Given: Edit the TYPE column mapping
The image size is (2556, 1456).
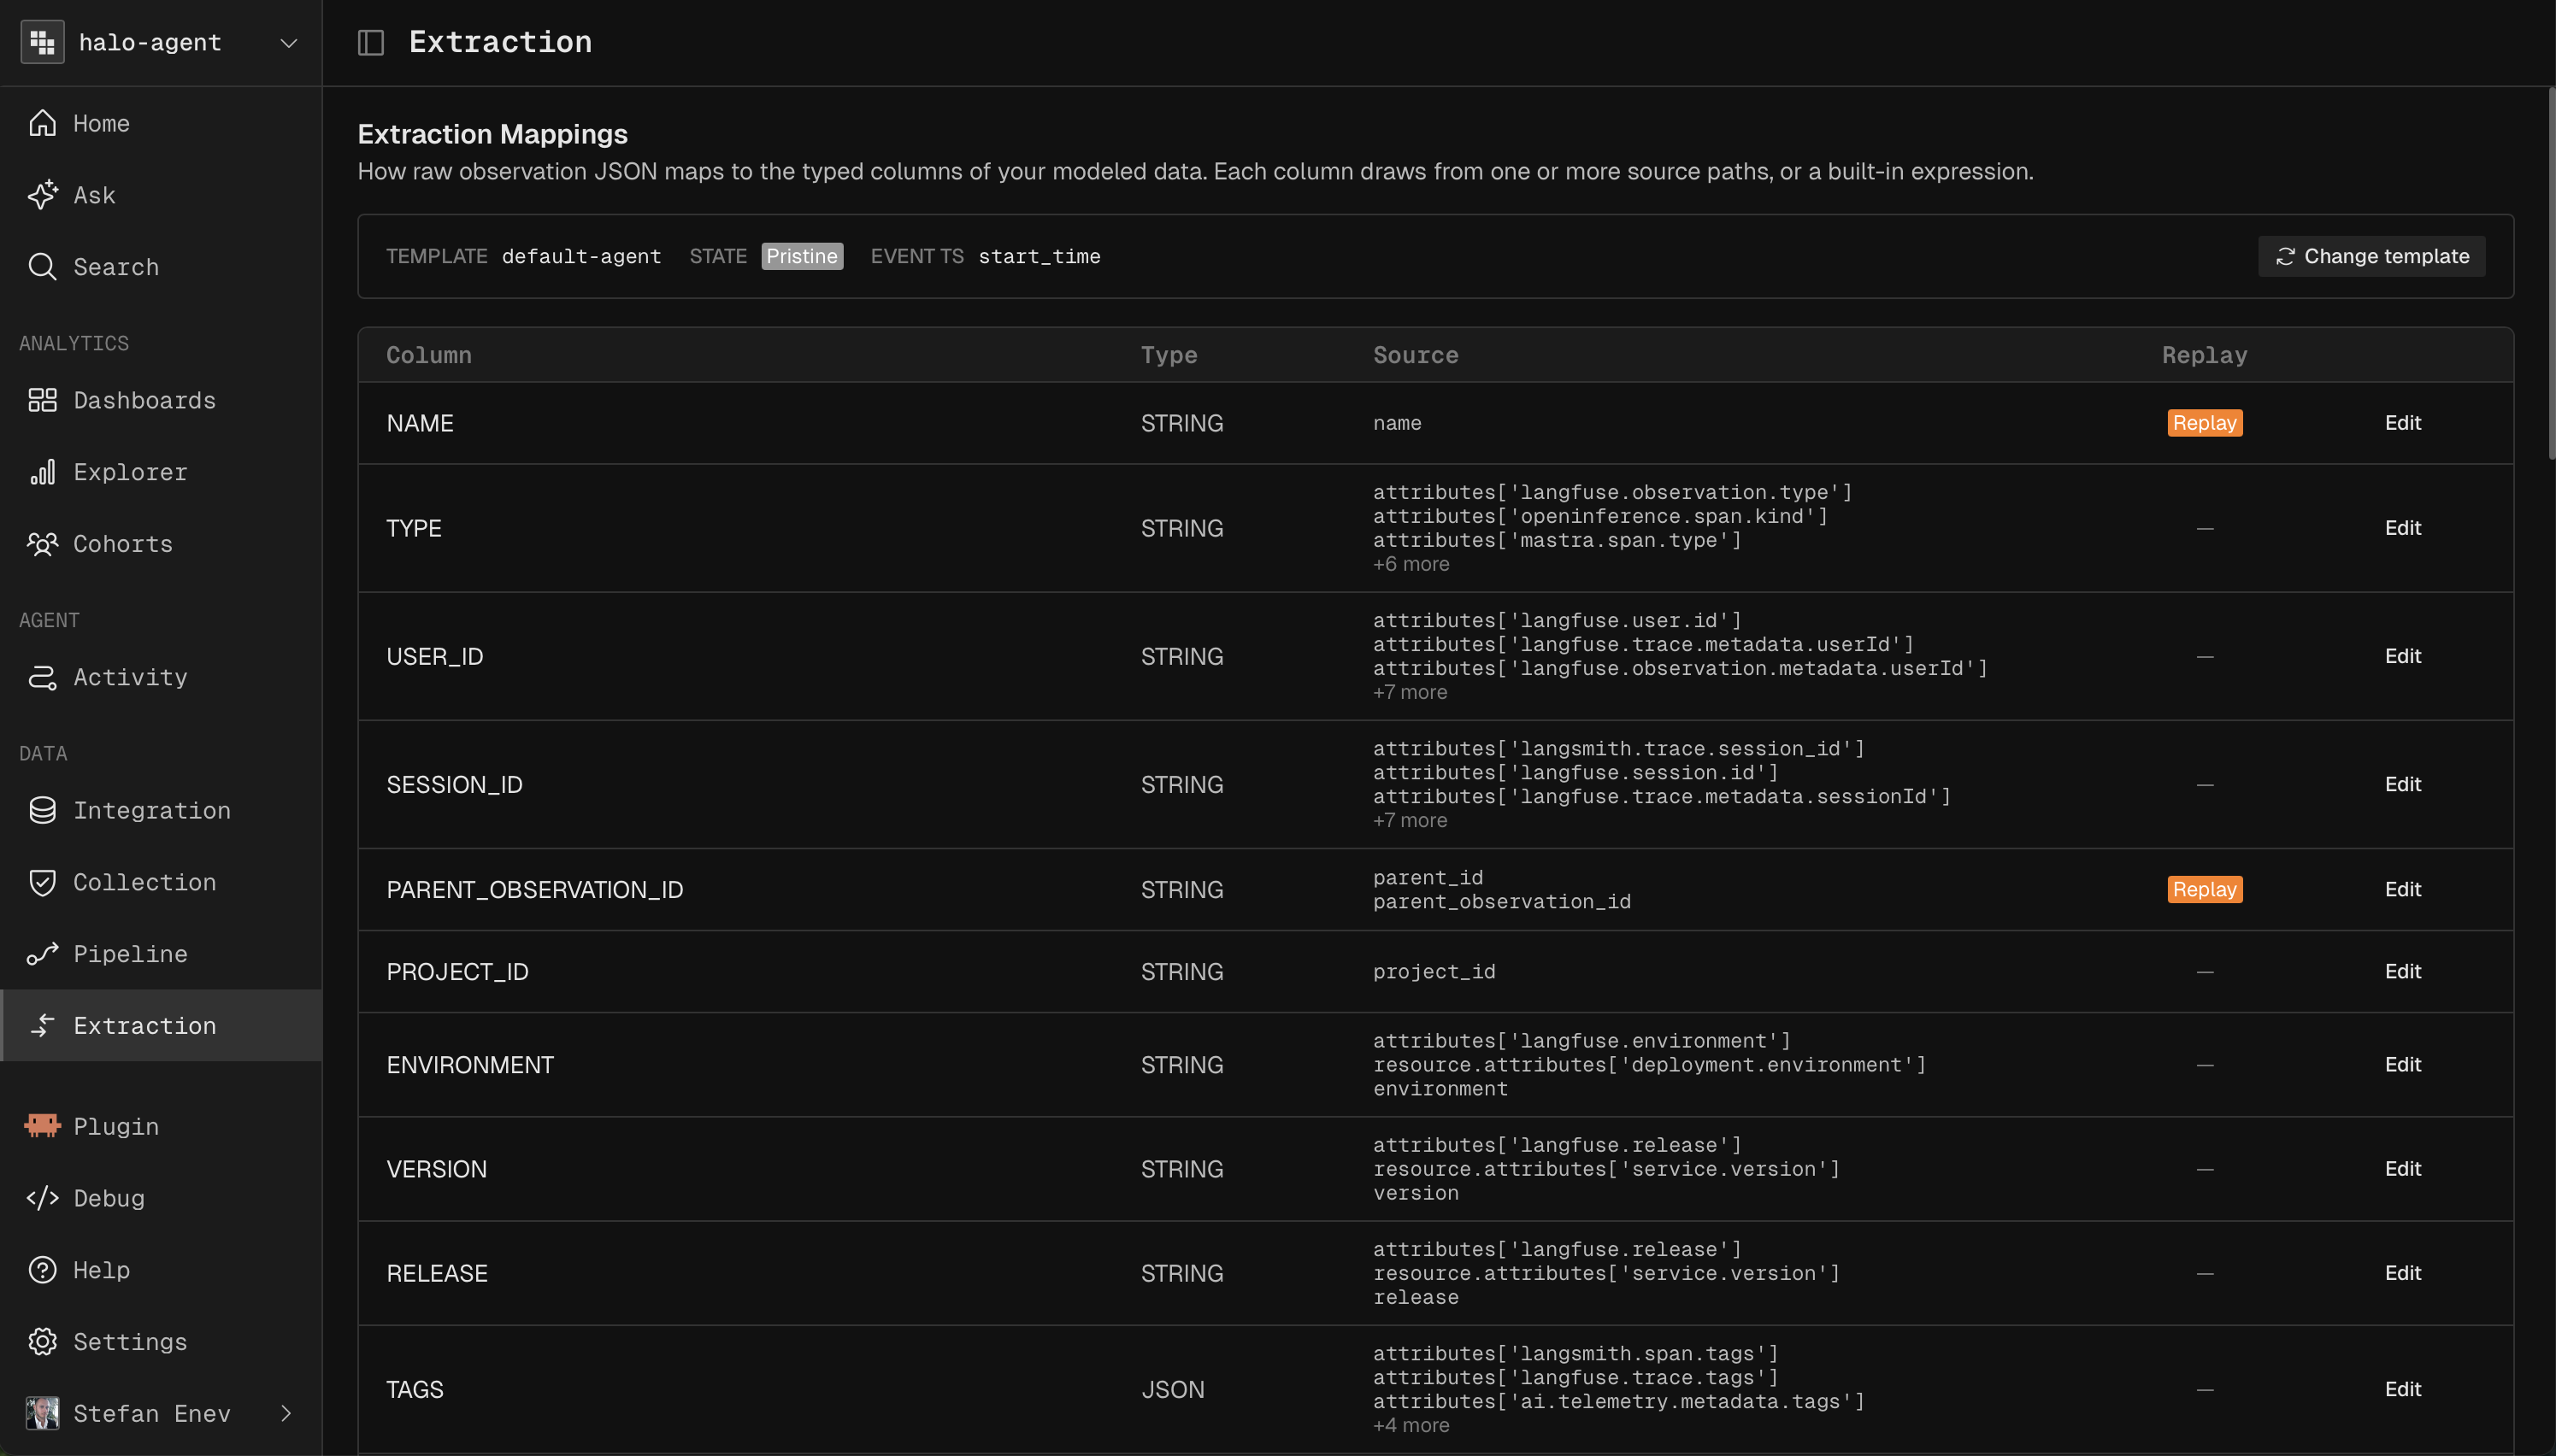Looking at the screenshot, I should [2402, 528].
